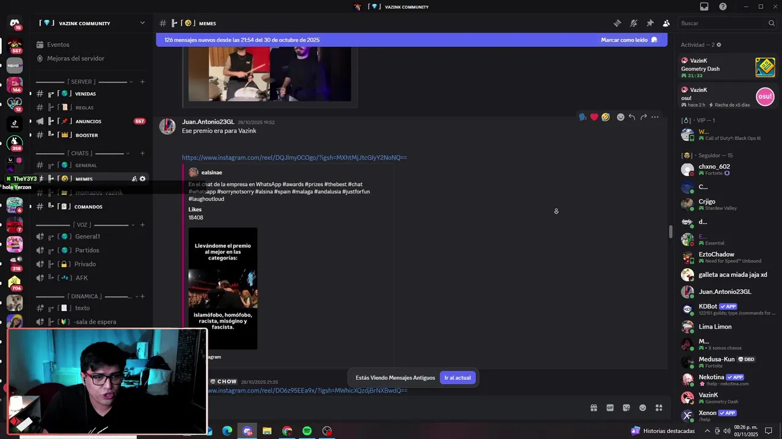Viewport: 782px width, 439px height.
Task: Select member EztoChadow
Action: 728,257
